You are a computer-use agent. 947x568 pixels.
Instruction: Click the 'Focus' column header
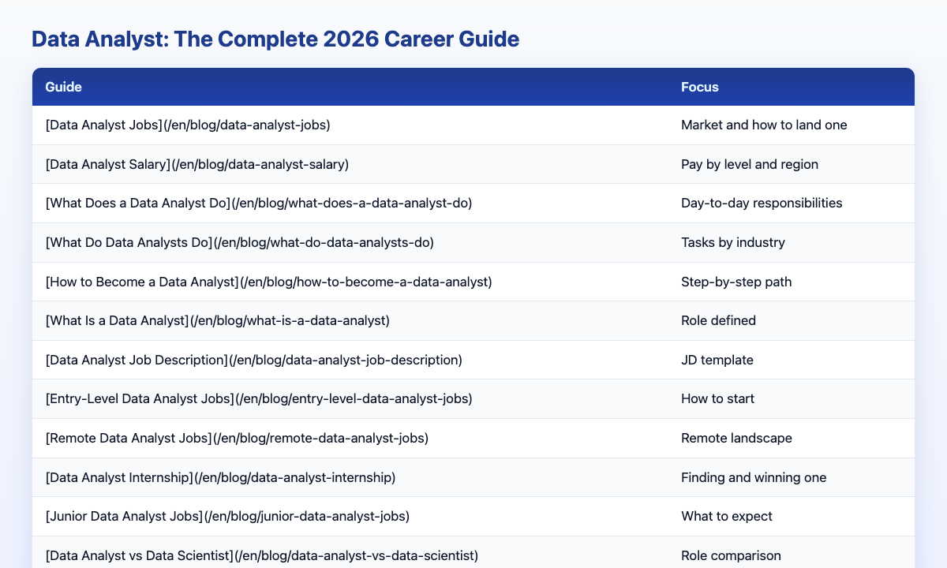pyautogui.click(x=791, y=87)
